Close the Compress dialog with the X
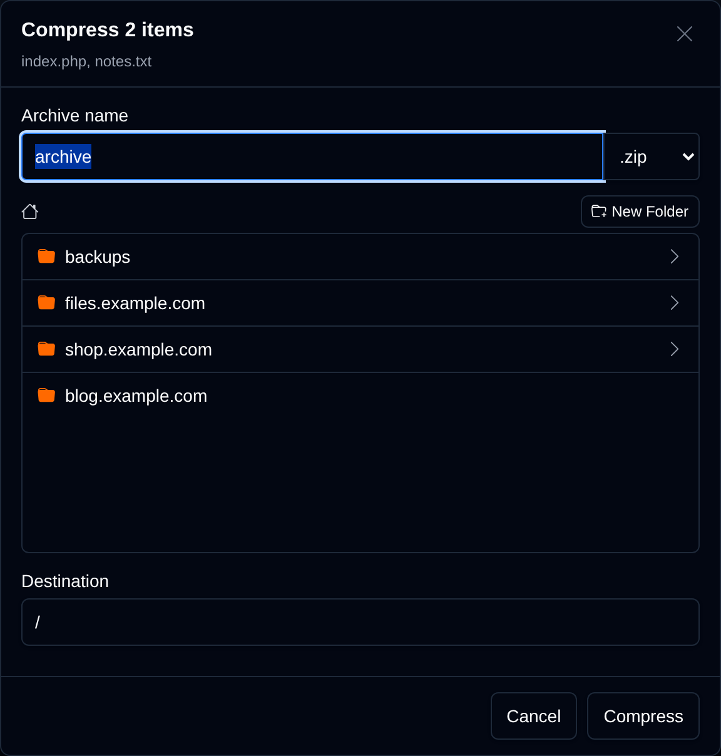The height and width of the screenshot is (756, 721). click(685, 34)
